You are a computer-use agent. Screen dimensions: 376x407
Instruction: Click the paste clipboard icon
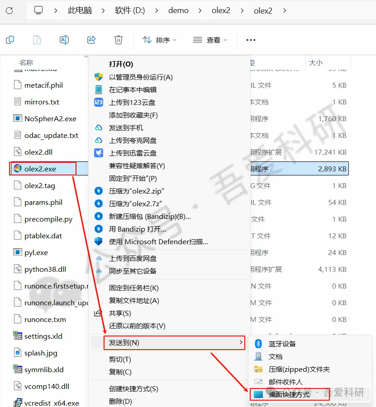tap(37, 40)
